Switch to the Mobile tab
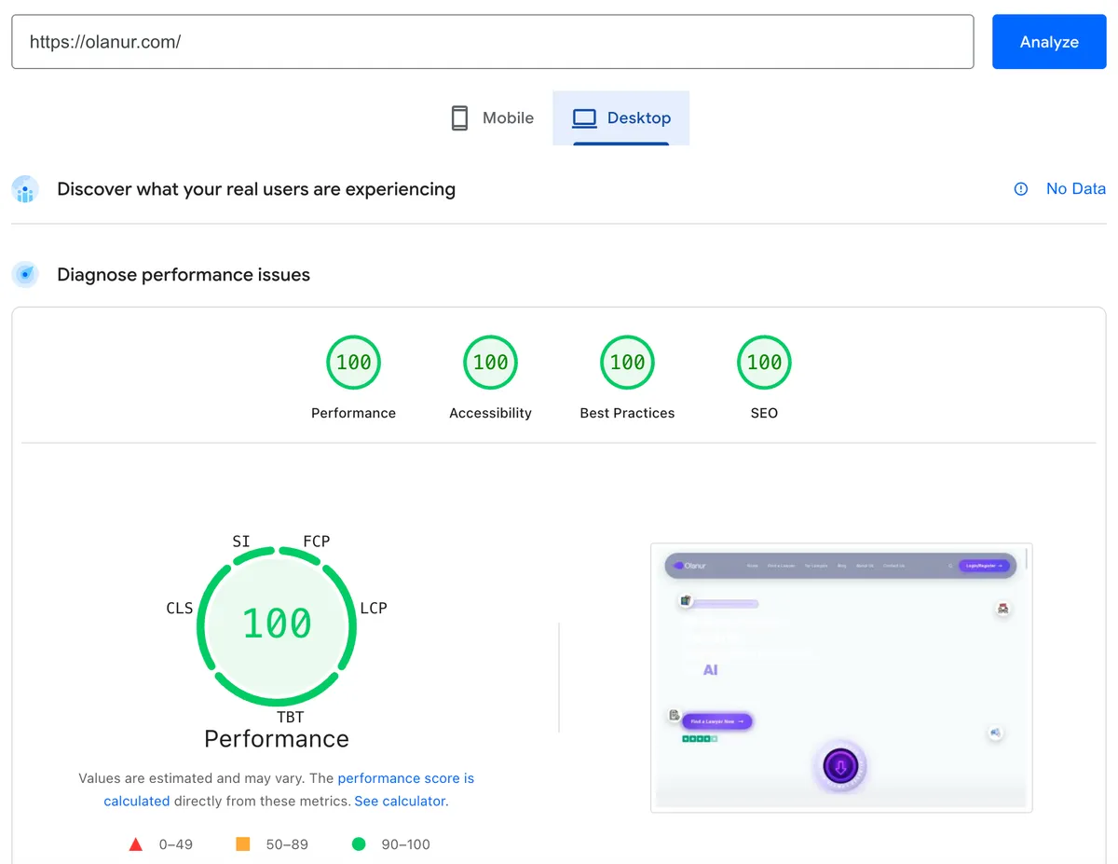The height and width of the screenshot is (864, 1118). point(492,118)
